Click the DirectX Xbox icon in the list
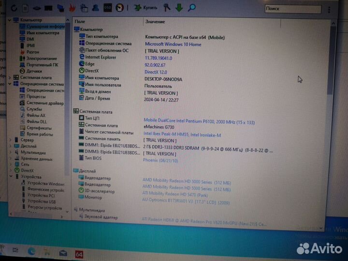Image resolution: width=348 pixels, height=261 pixels. click(82, 71)
